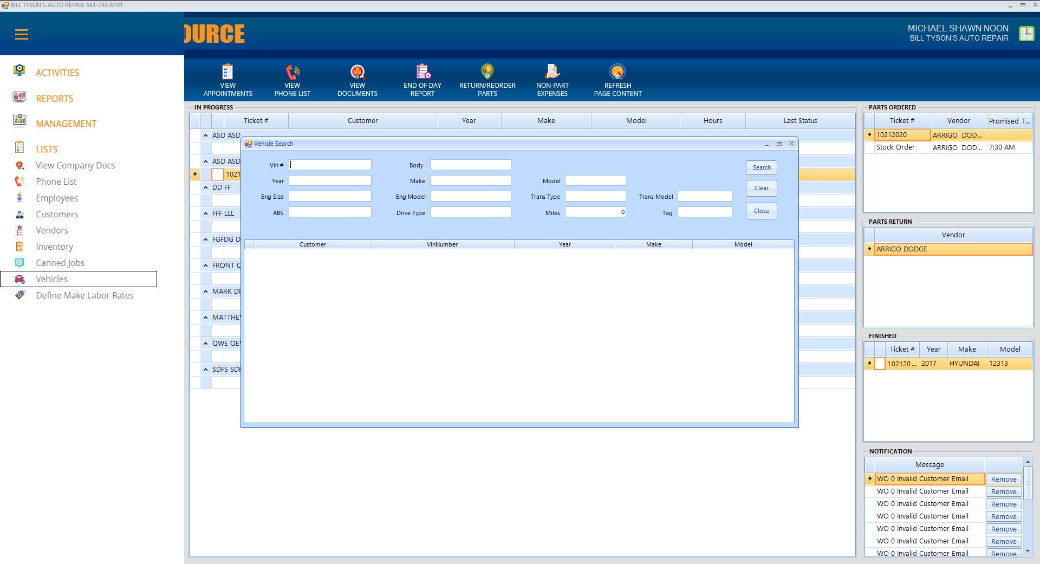This screenshot has height=564, width=1040.
Task: Check the box on the highlighted In Progress ticket
Action: pyautogui.click(x=217, y=174)
